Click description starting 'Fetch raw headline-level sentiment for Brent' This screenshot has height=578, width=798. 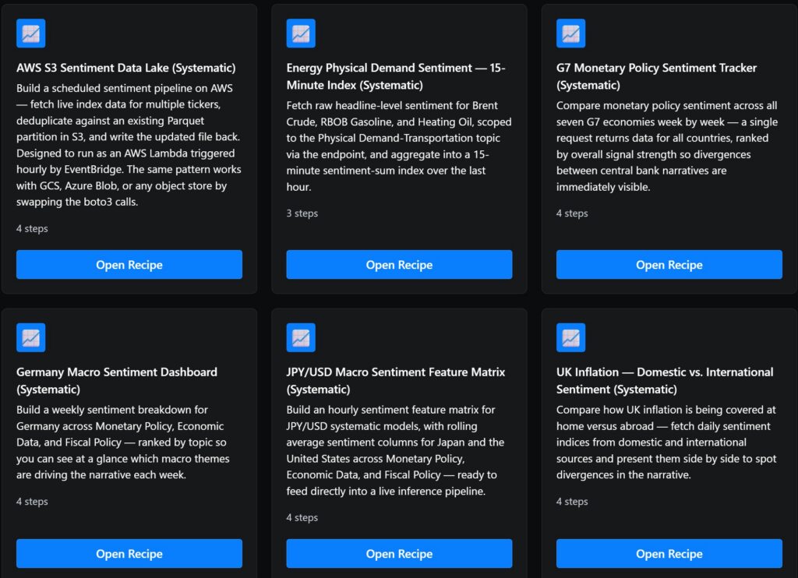click(399, 146)
